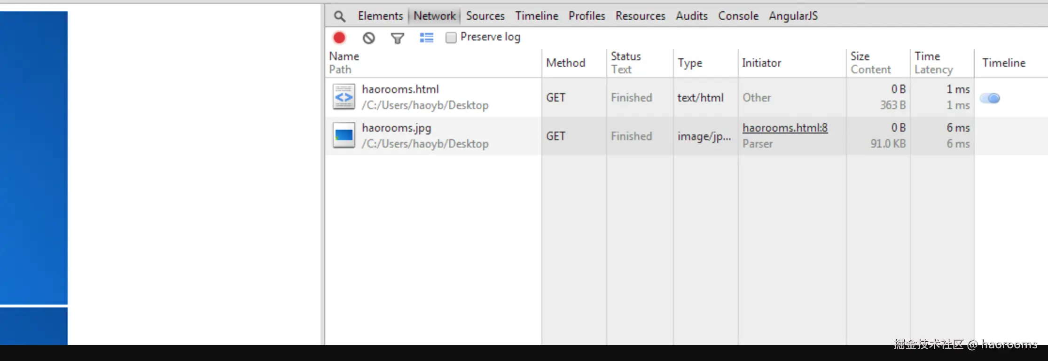Go to the Audits tab
This screenshot has height=361, width=1048.
[691, 16]
